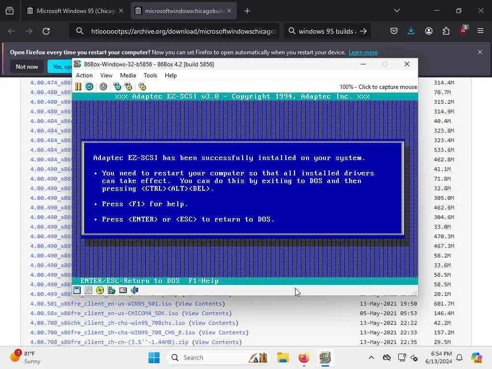Viewport: 492px width, 369px height.
Task: Send Ctrl+Alt+Del via 86Box toolbar icon
Action: (x=117, y=86)
